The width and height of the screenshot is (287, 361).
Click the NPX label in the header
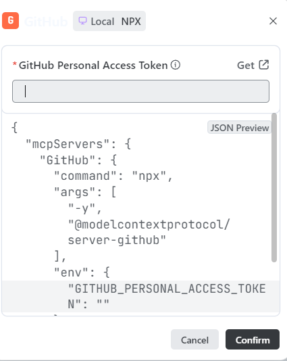(x=131, y=22)
